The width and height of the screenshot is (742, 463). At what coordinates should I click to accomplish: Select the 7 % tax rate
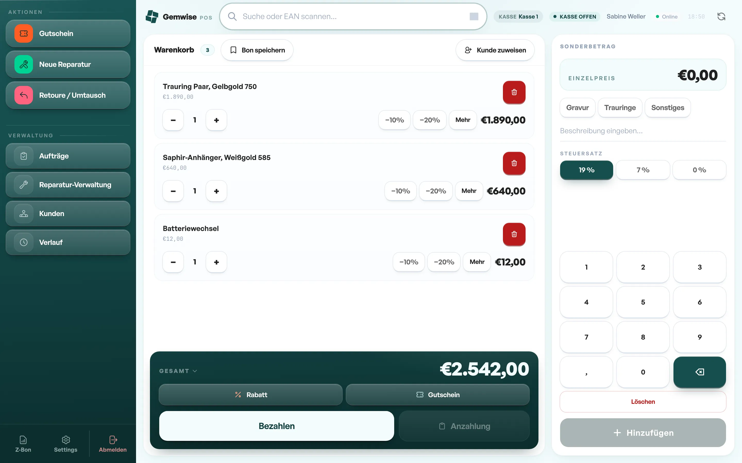click(643, 170)
